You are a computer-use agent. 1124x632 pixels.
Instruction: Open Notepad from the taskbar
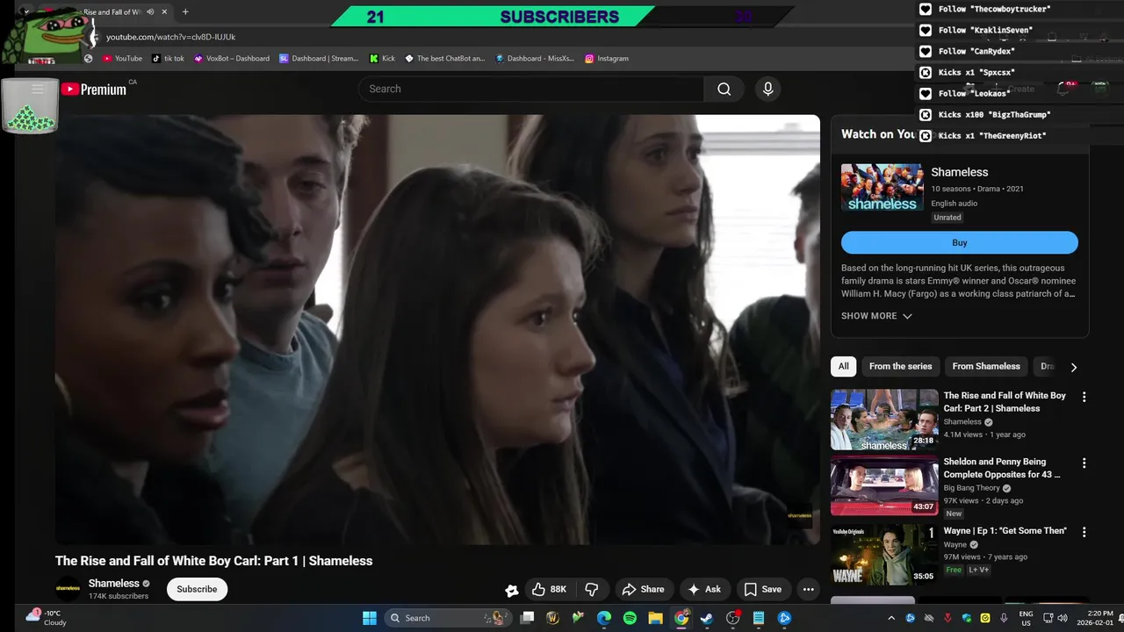click(x=759, y=618)
